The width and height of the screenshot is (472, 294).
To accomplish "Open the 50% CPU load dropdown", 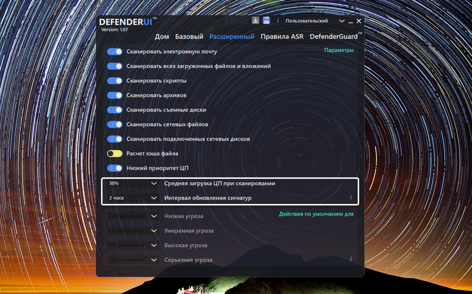I will click(133, 183).
